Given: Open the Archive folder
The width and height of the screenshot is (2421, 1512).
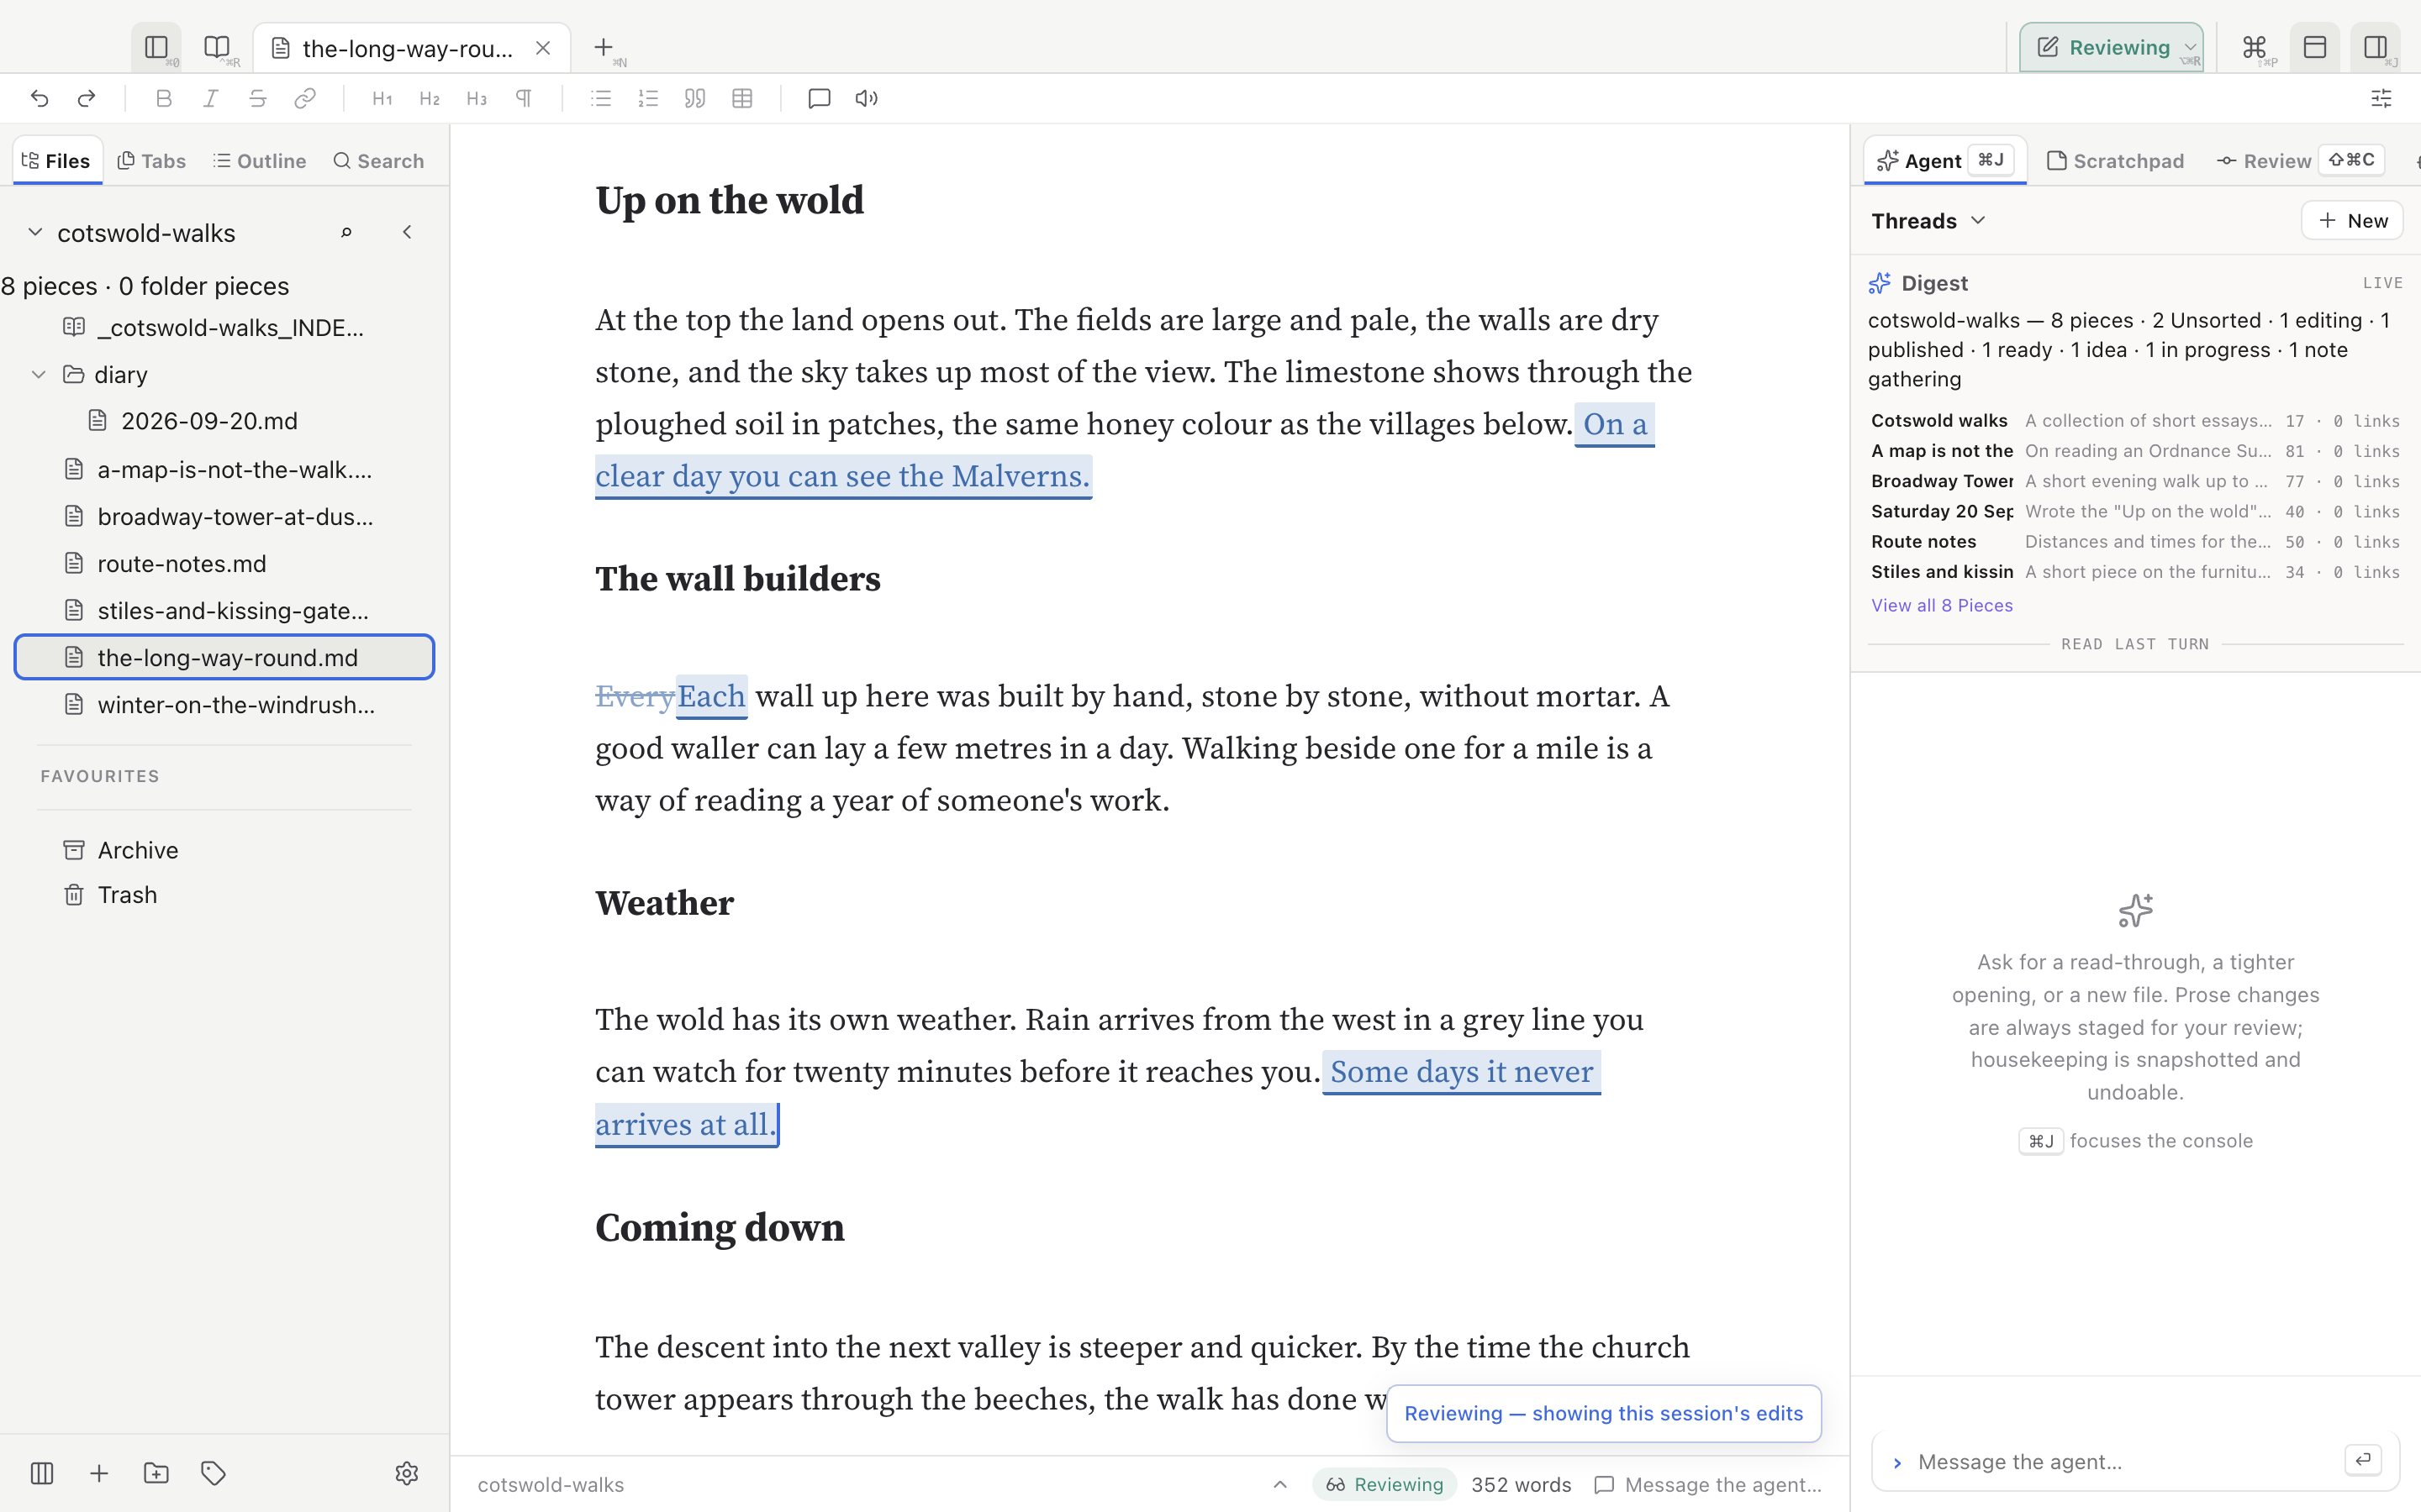Looking at the screenshot, I should pos(224,849).
